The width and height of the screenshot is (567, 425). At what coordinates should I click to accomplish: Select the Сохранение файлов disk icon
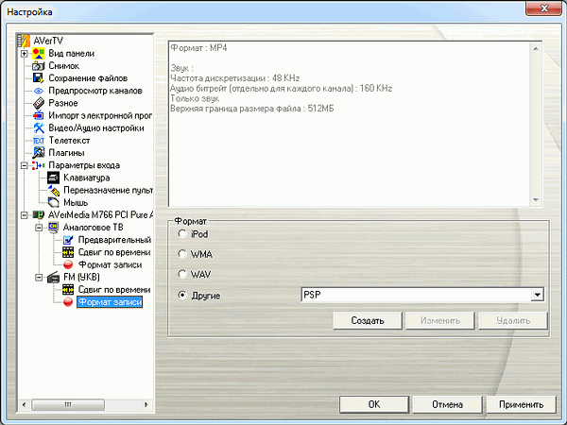click(39, 78)
